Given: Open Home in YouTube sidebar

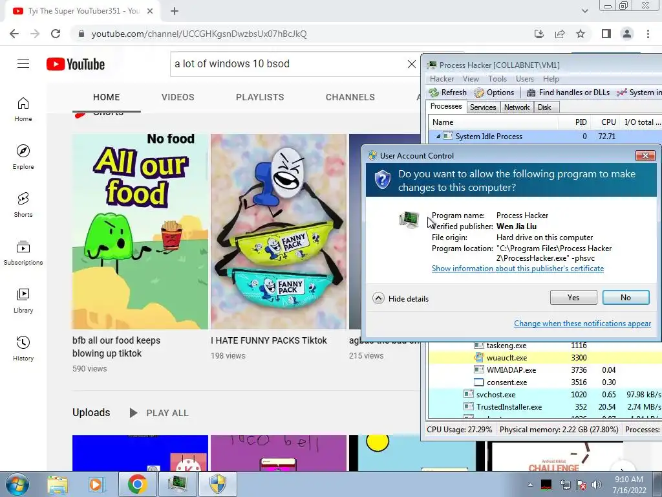Looking at the screenshot, I should pos(23,109).
